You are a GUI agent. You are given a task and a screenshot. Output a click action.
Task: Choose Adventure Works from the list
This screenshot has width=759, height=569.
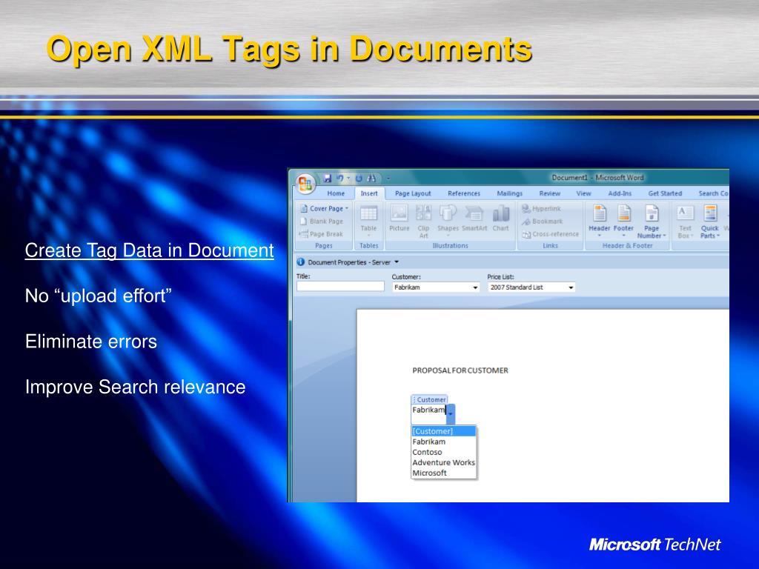(443, 462)
